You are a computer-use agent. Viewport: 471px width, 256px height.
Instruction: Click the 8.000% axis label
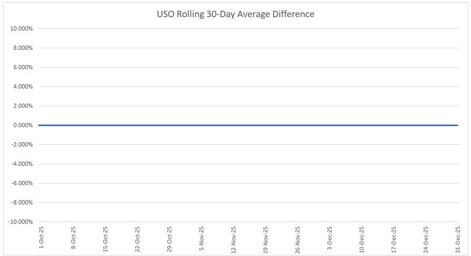tap(23, 48)
